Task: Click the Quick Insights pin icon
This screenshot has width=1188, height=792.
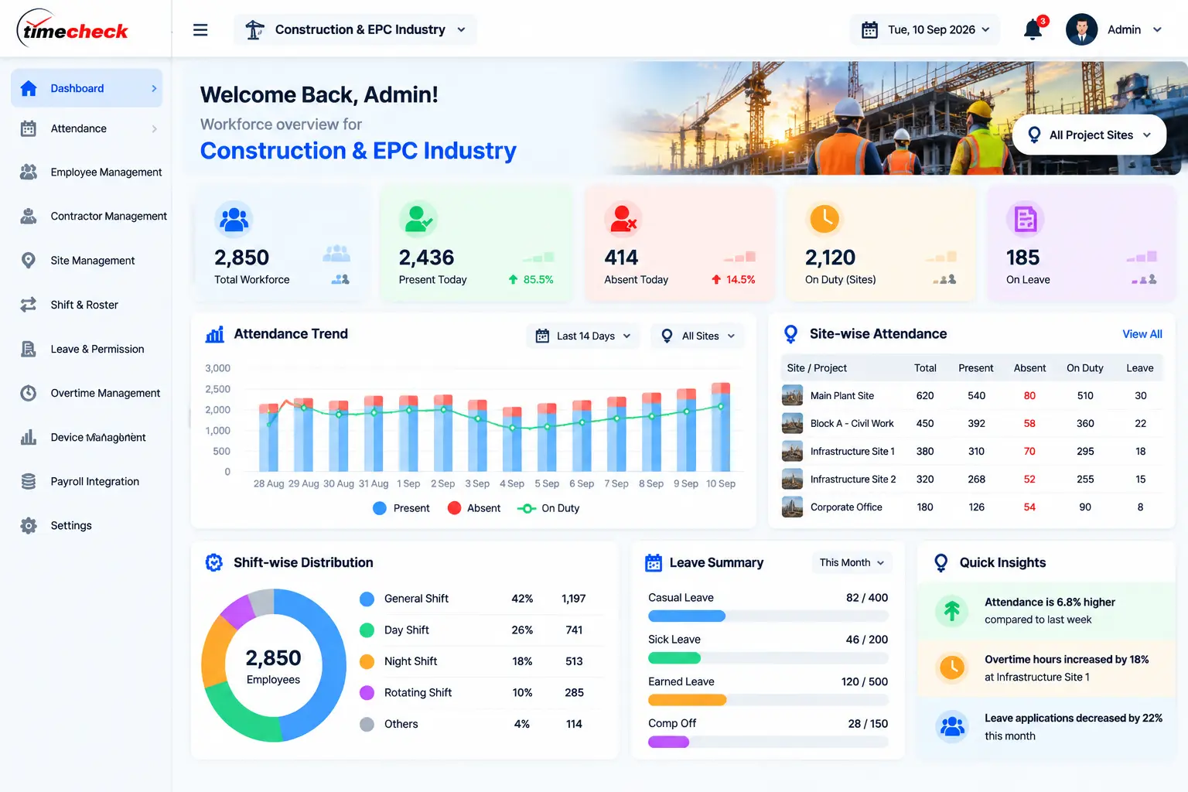Action: coord(941,562)
